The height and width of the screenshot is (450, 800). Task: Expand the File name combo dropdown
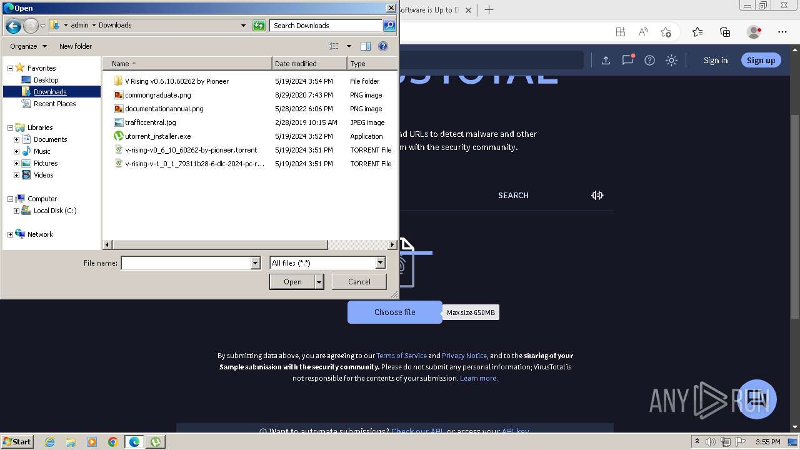coord(255,263)
